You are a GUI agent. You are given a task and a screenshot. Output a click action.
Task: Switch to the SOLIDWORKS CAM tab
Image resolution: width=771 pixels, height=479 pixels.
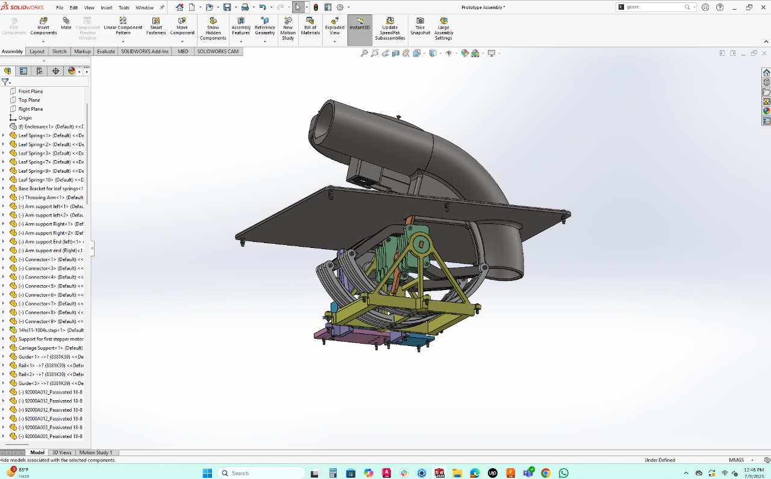point(218,51)
